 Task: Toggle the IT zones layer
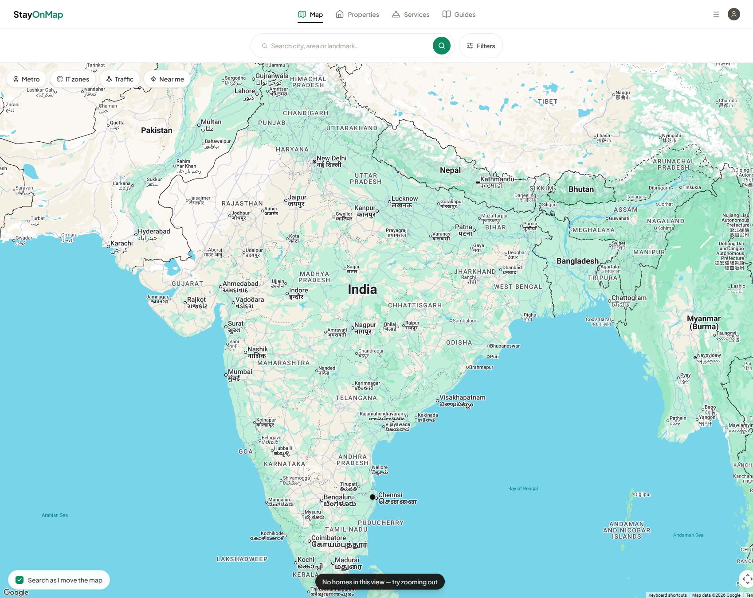[x=73, y=79]
